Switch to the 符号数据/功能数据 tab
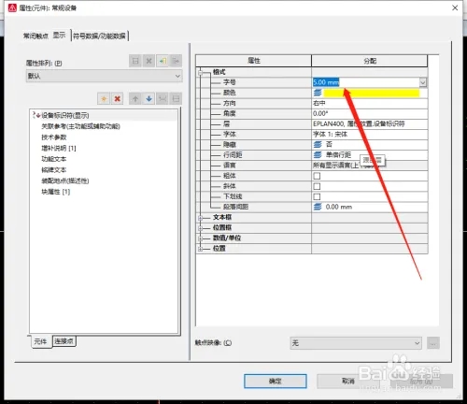Image resolution: width=467 pixels, height=404 pixels. click(99, 36)
